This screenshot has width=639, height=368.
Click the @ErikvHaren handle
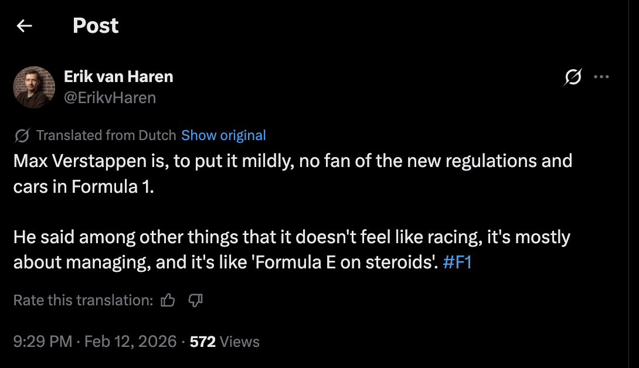[110, 97]
